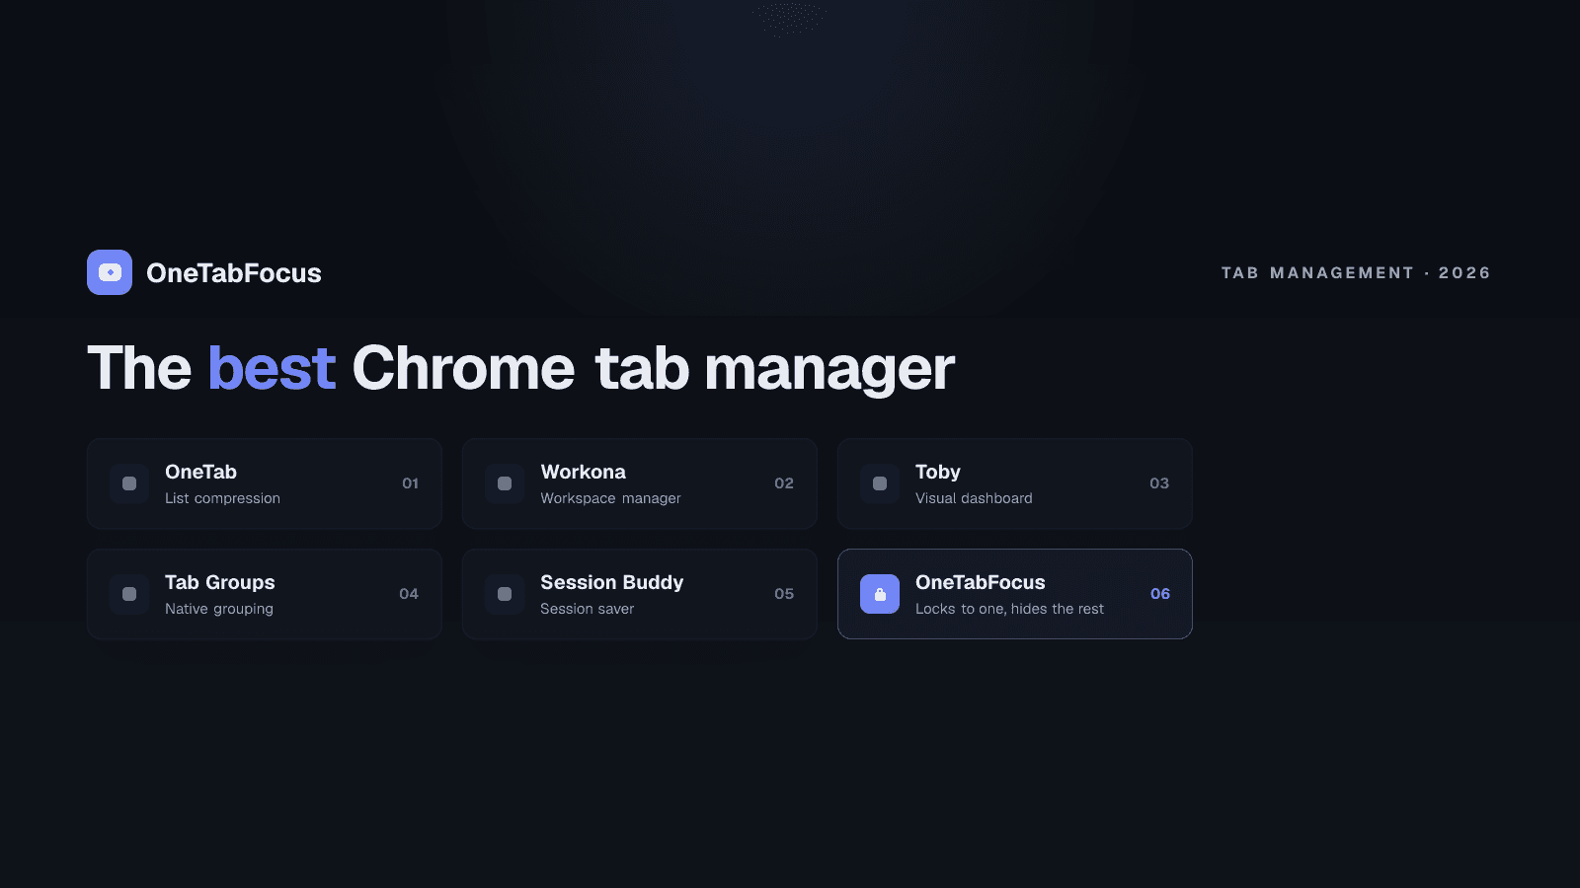Select the highlighted OneTabFocus card title
Screen dimensions: 1580x888
point(980,582)
